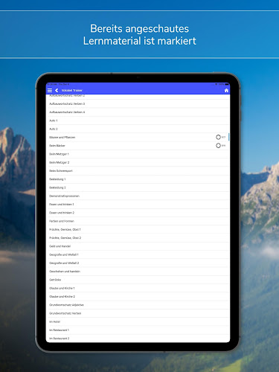Open Essen und trinken 2
The width and height of the screenshot is (279, 372).
[138, 213]
